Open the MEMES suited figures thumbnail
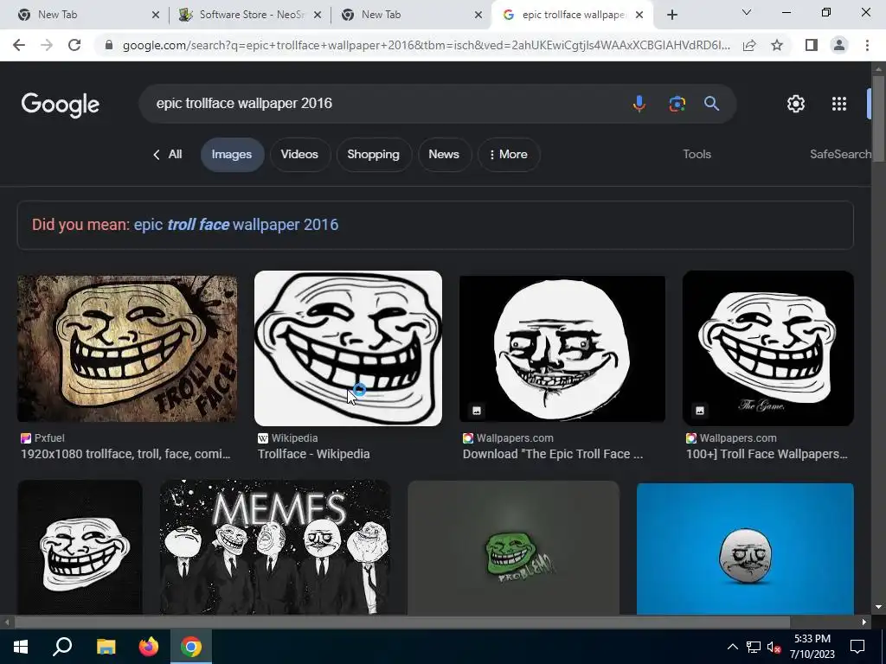Viewport: 886px width, 664px height. (x=275, y=547)
